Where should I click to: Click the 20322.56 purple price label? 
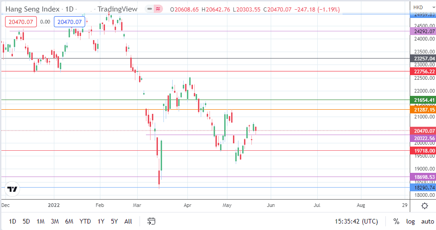(423, 138)
